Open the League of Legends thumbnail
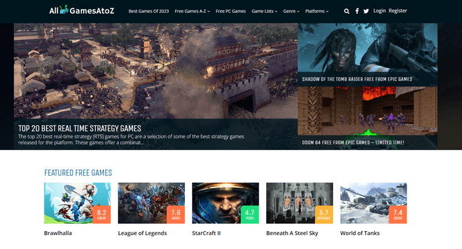 point(151,203)
